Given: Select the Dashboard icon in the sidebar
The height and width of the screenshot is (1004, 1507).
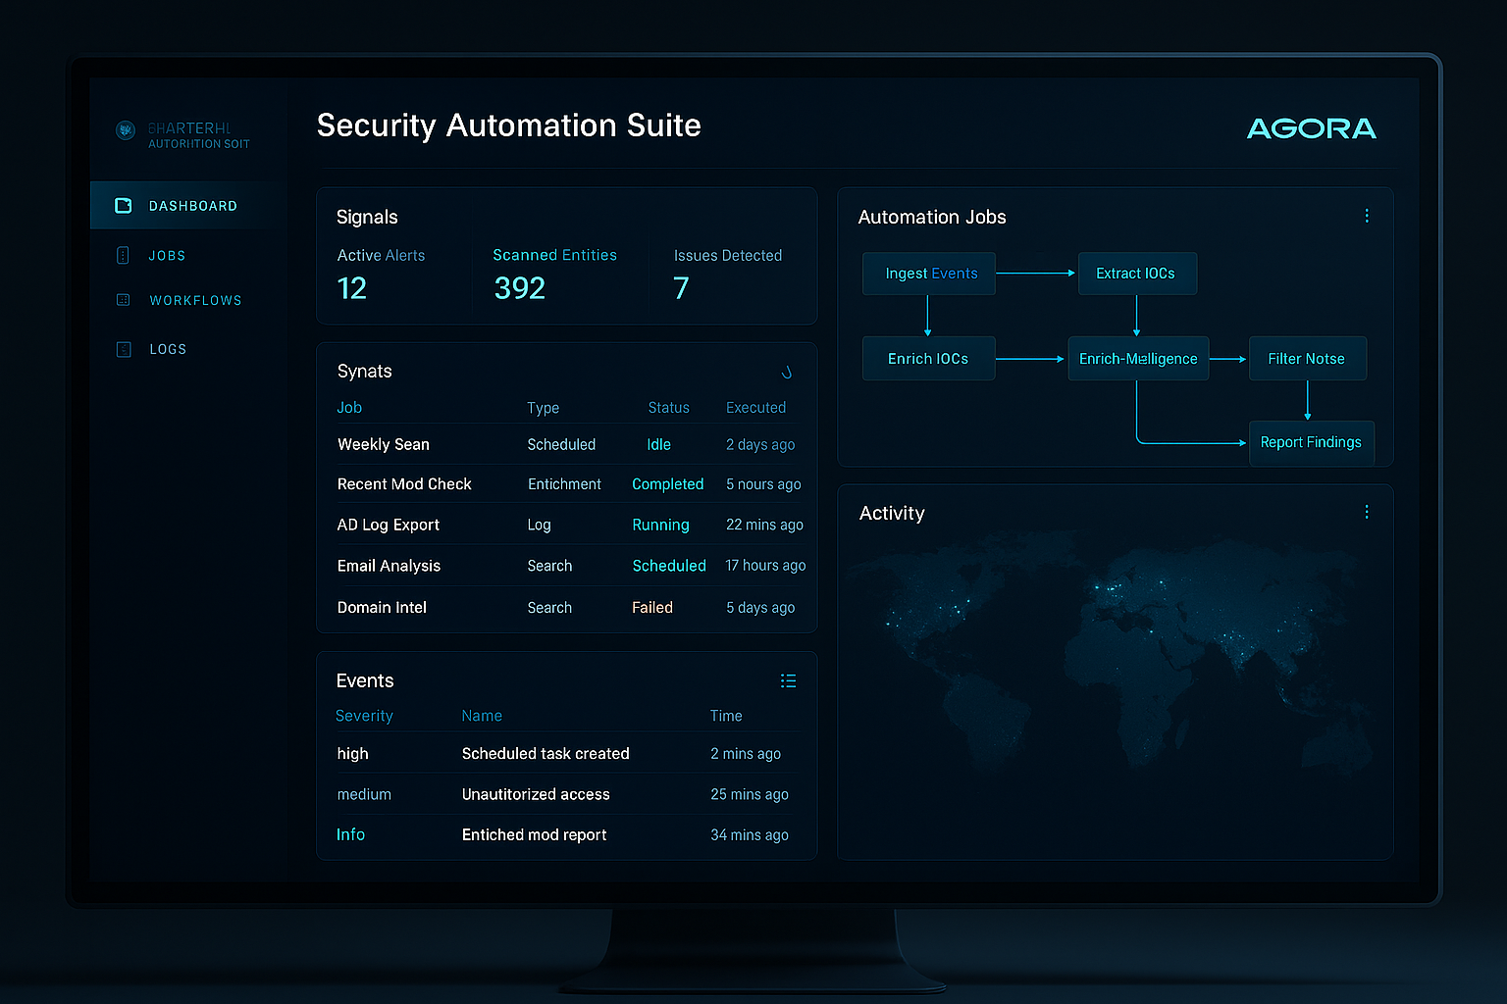Looking at the screenshot, I should 124,205.
